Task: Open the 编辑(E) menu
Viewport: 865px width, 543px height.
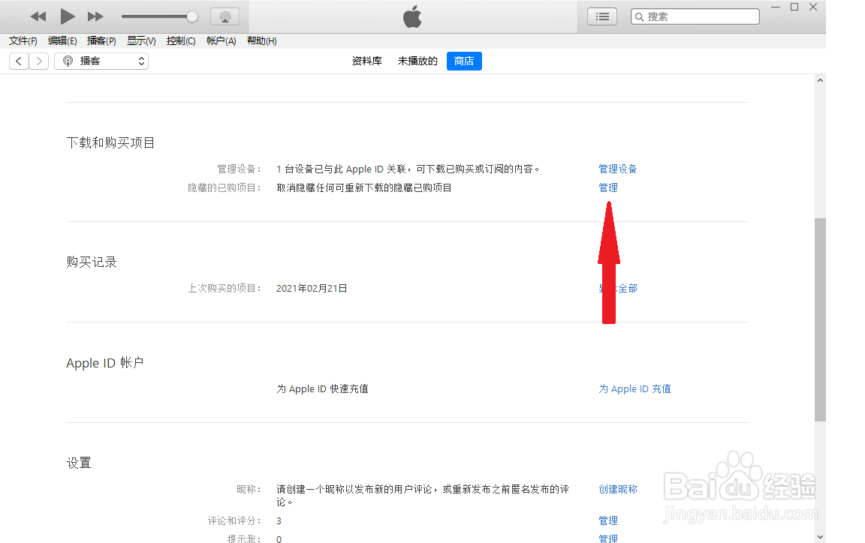Action: pos(62,40)
